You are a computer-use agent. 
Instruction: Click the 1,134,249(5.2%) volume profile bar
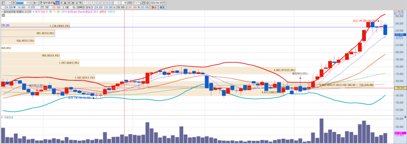pos(35,26)
